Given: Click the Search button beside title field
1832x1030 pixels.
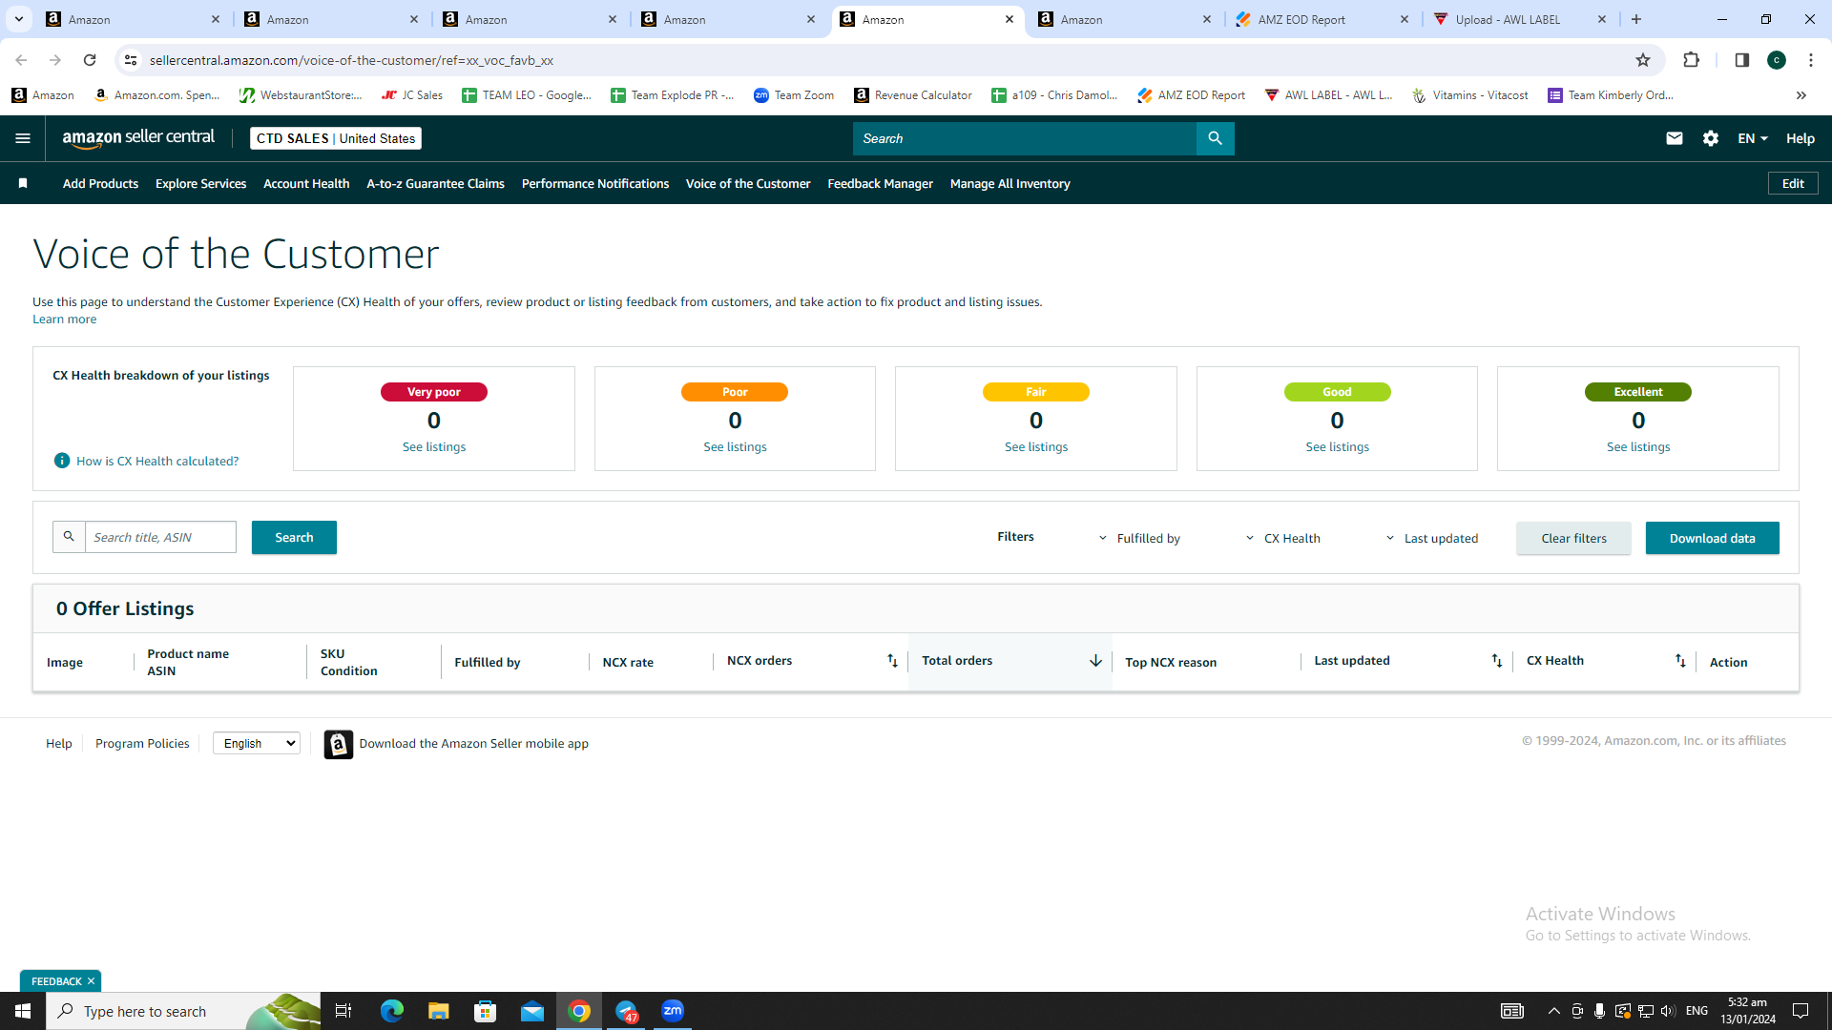Looking at the screenshot, I should tap(294, 537).
